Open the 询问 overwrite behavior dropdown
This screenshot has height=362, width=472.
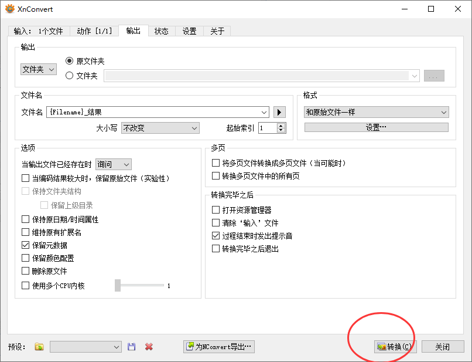[114, 165]
